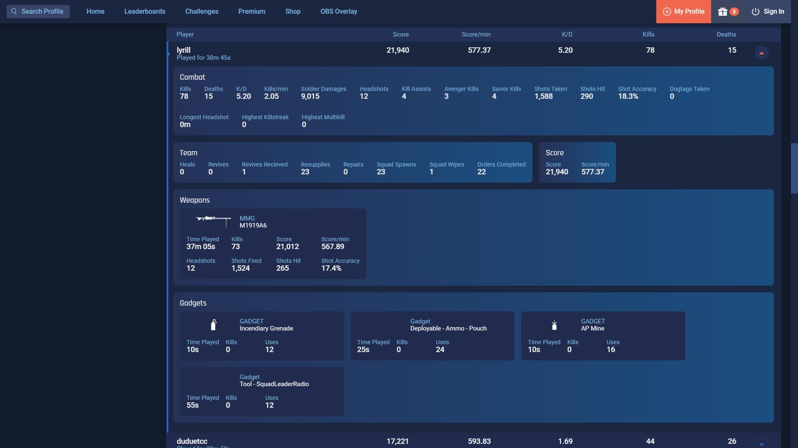
Task: Click 'Played for 38m 45s' text
Action: click(x=204, y=58)
